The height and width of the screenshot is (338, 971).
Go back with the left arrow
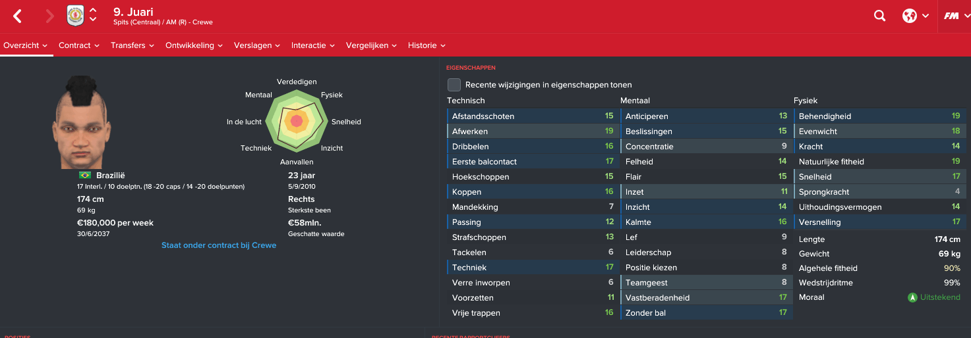coord(18,16)
